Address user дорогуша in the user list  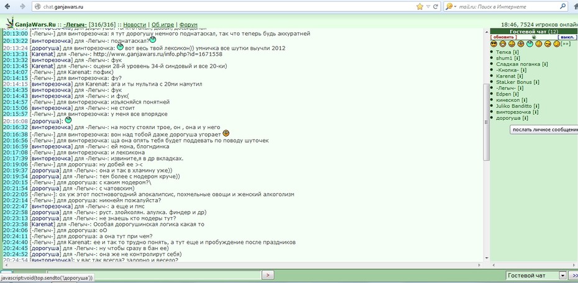[508, 118]
